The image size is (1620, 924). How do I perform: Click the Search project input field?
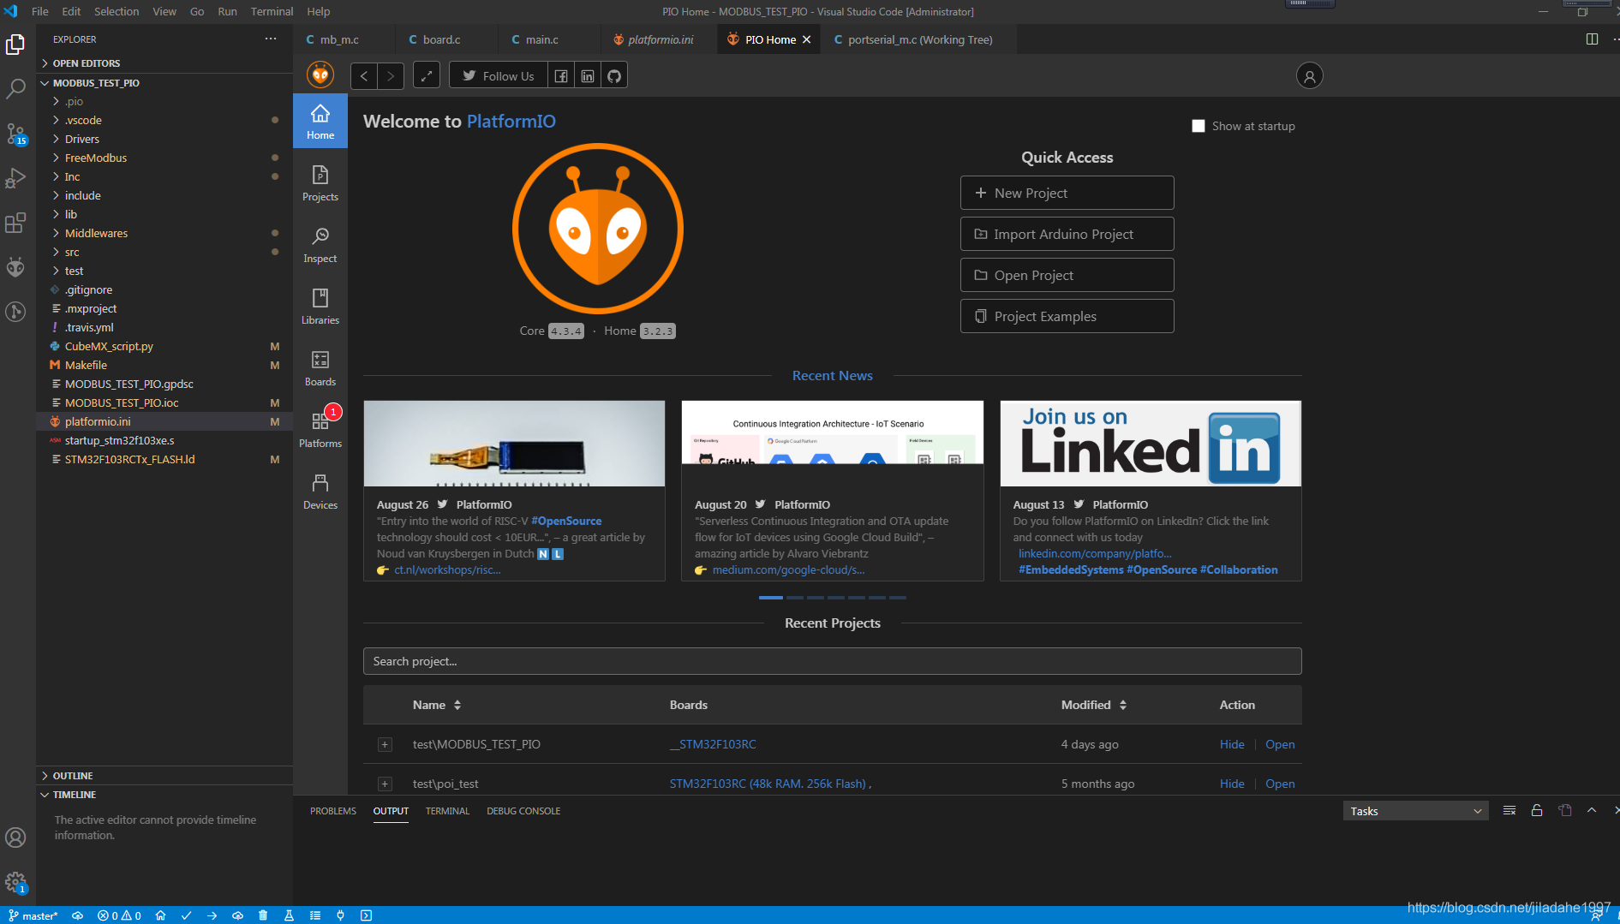click(x=832, y=661)
